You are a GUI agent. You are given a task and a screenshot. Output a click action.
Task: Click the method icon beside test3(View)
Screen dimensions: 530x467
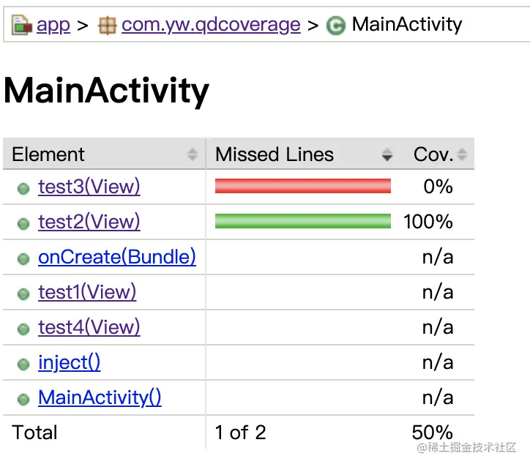coord(23,188)
